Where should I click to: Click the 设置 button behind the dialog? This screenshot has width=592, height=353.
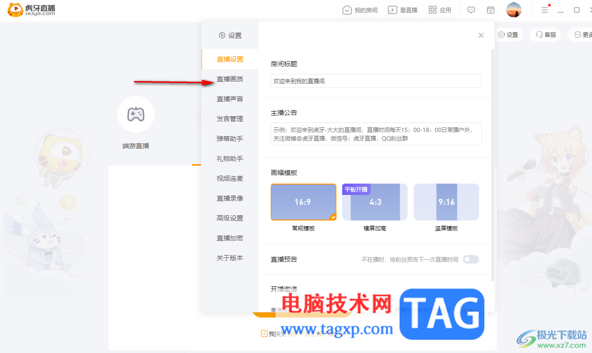point(509,35)
